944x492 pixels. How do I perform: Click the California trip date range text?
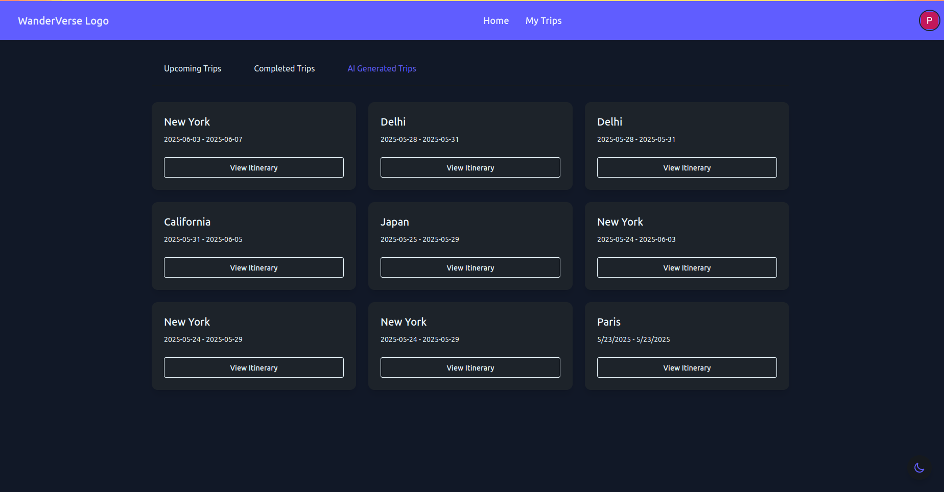(203, 239)
